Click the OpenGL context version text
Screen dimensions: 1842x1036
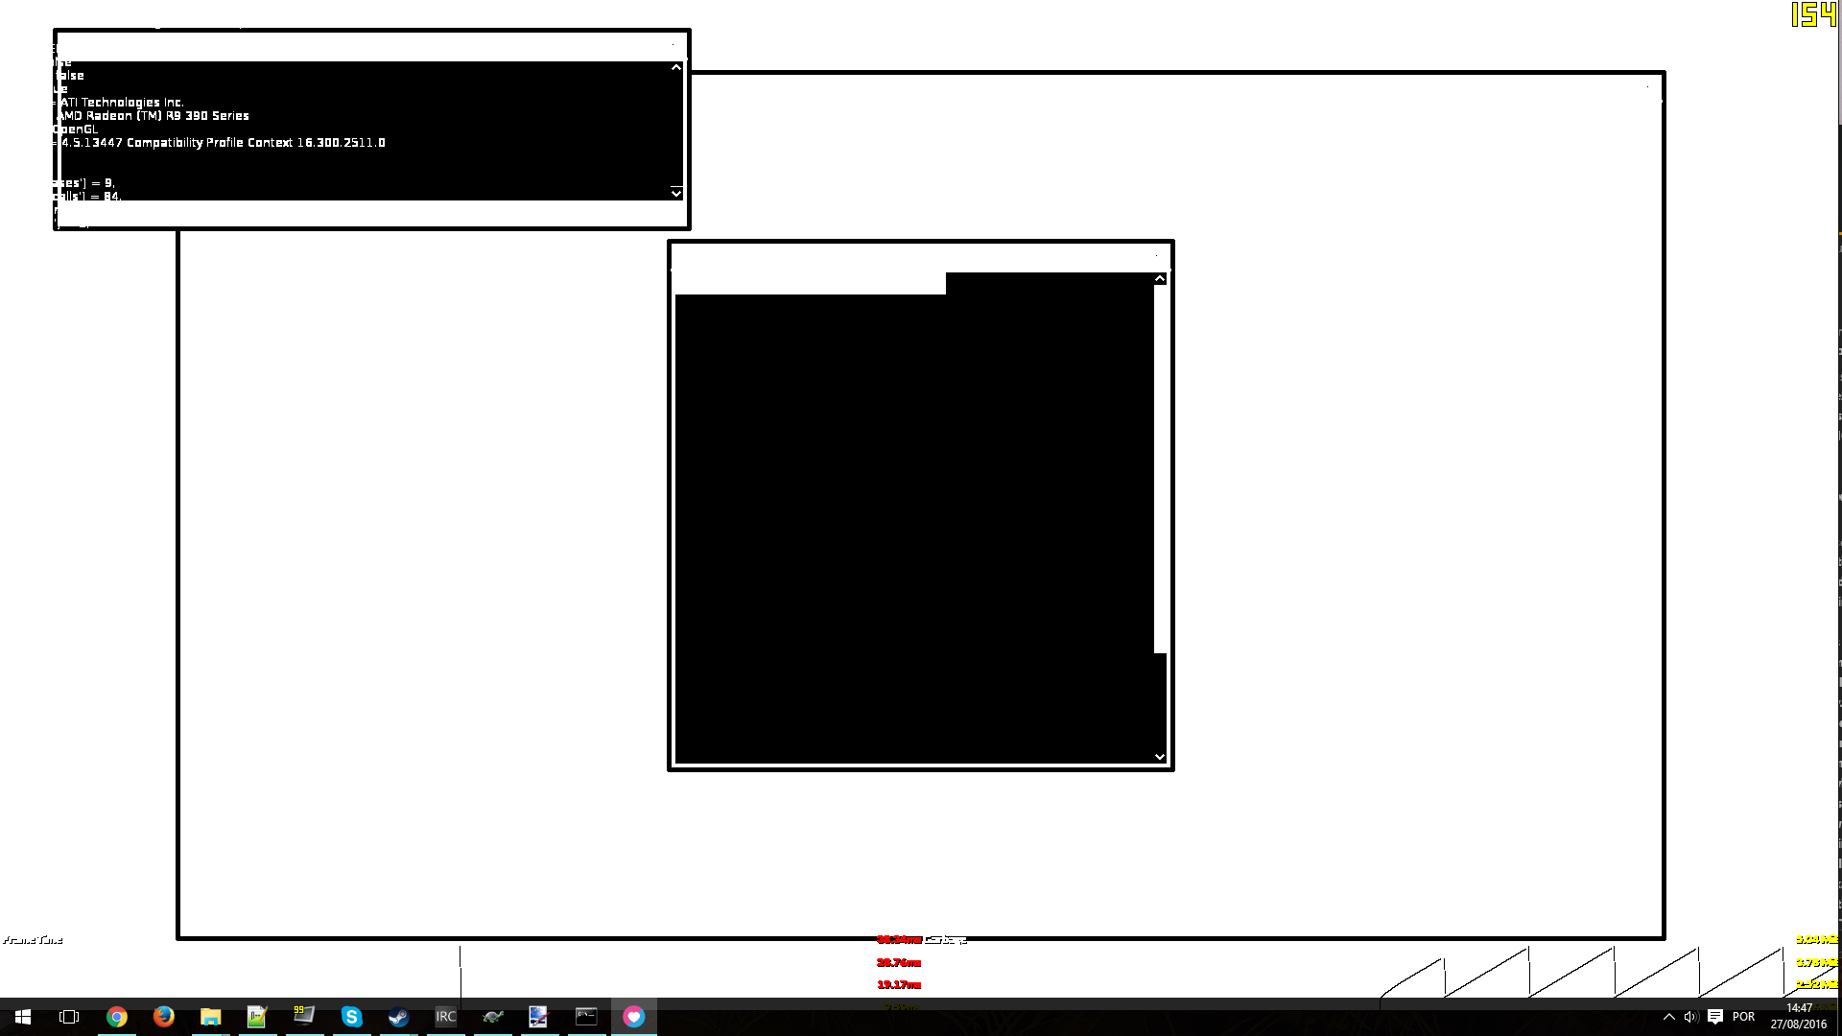(222, 143)
